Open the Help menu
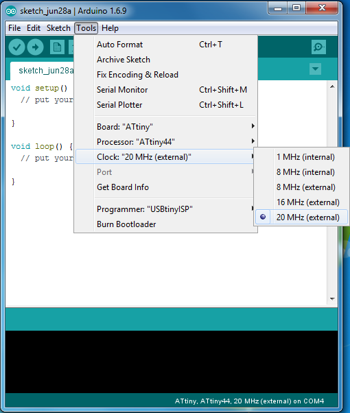This screenshot has height=413, width=350. [110, 28]
